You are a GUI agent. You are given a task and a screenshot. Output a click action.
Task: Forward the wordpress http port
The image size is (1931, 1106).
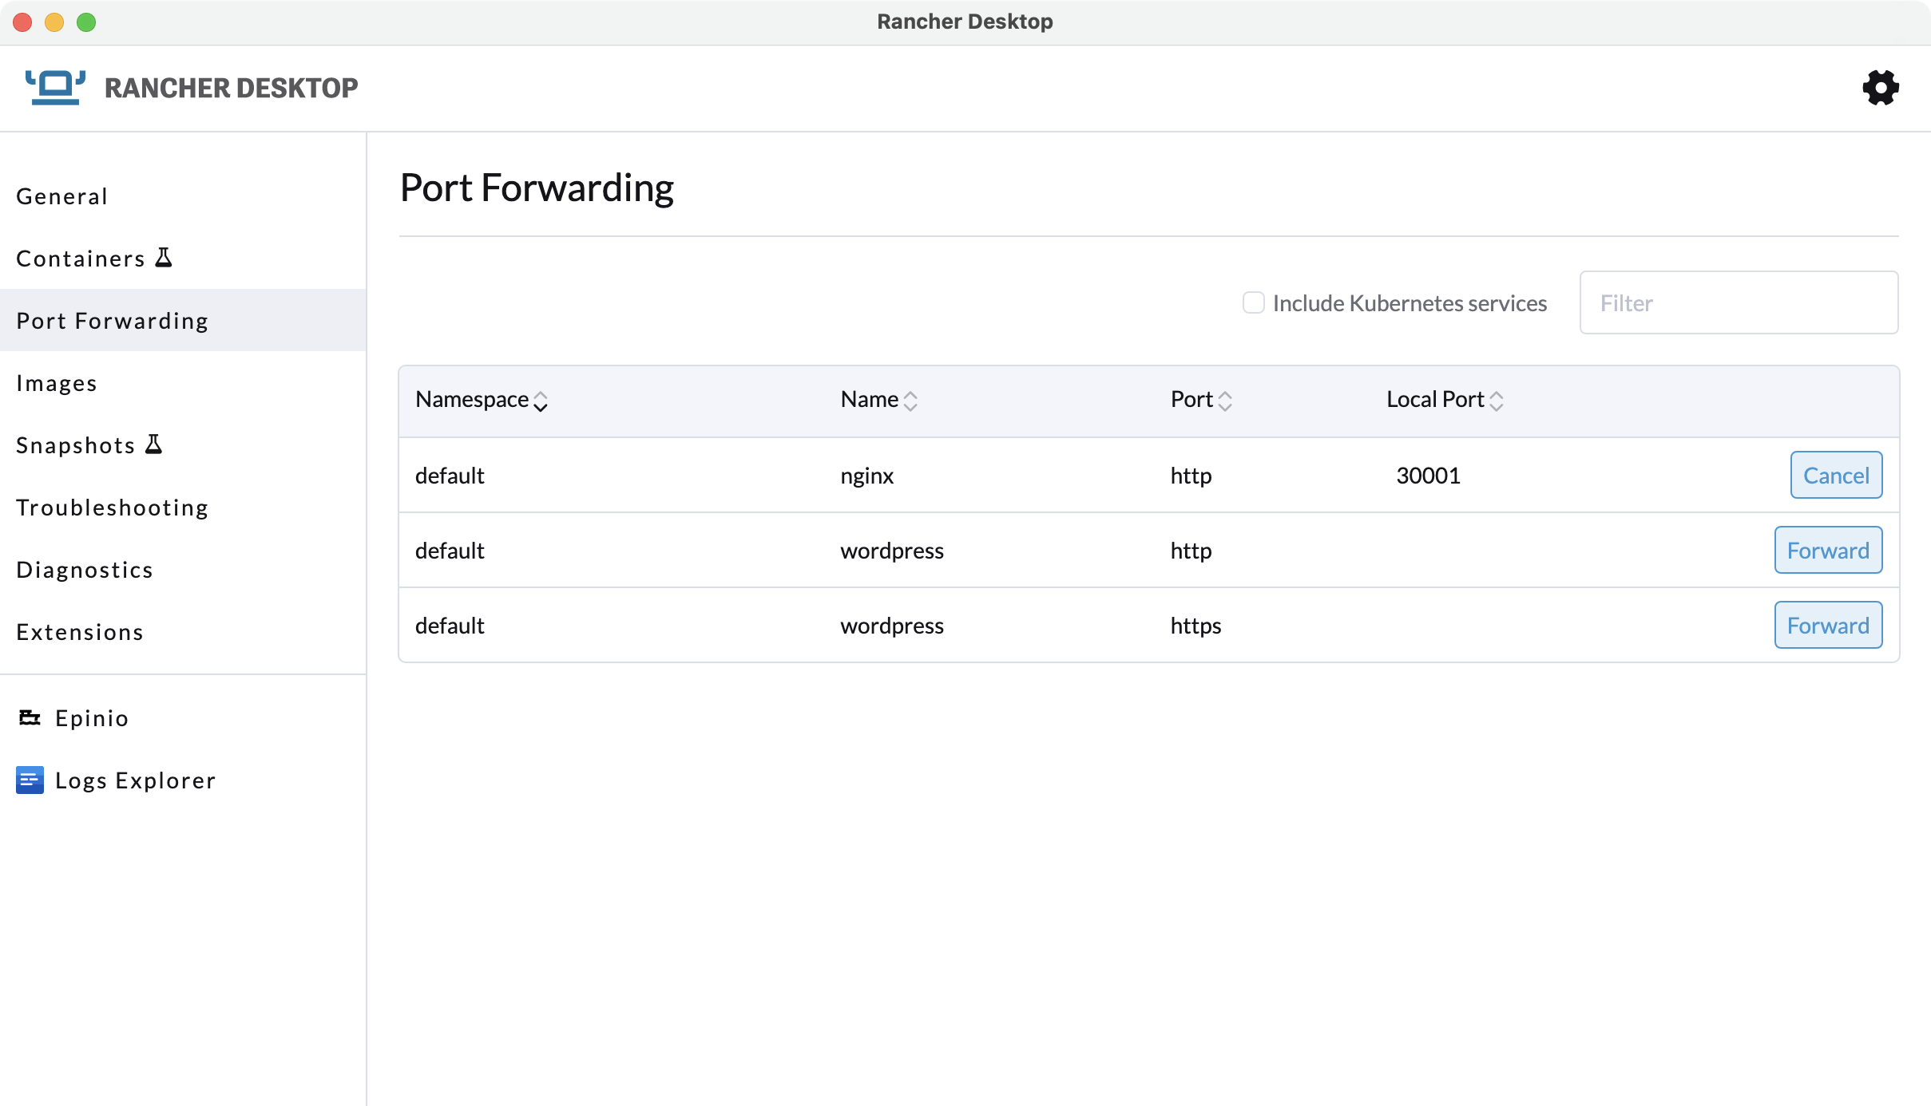(1827, 551)
